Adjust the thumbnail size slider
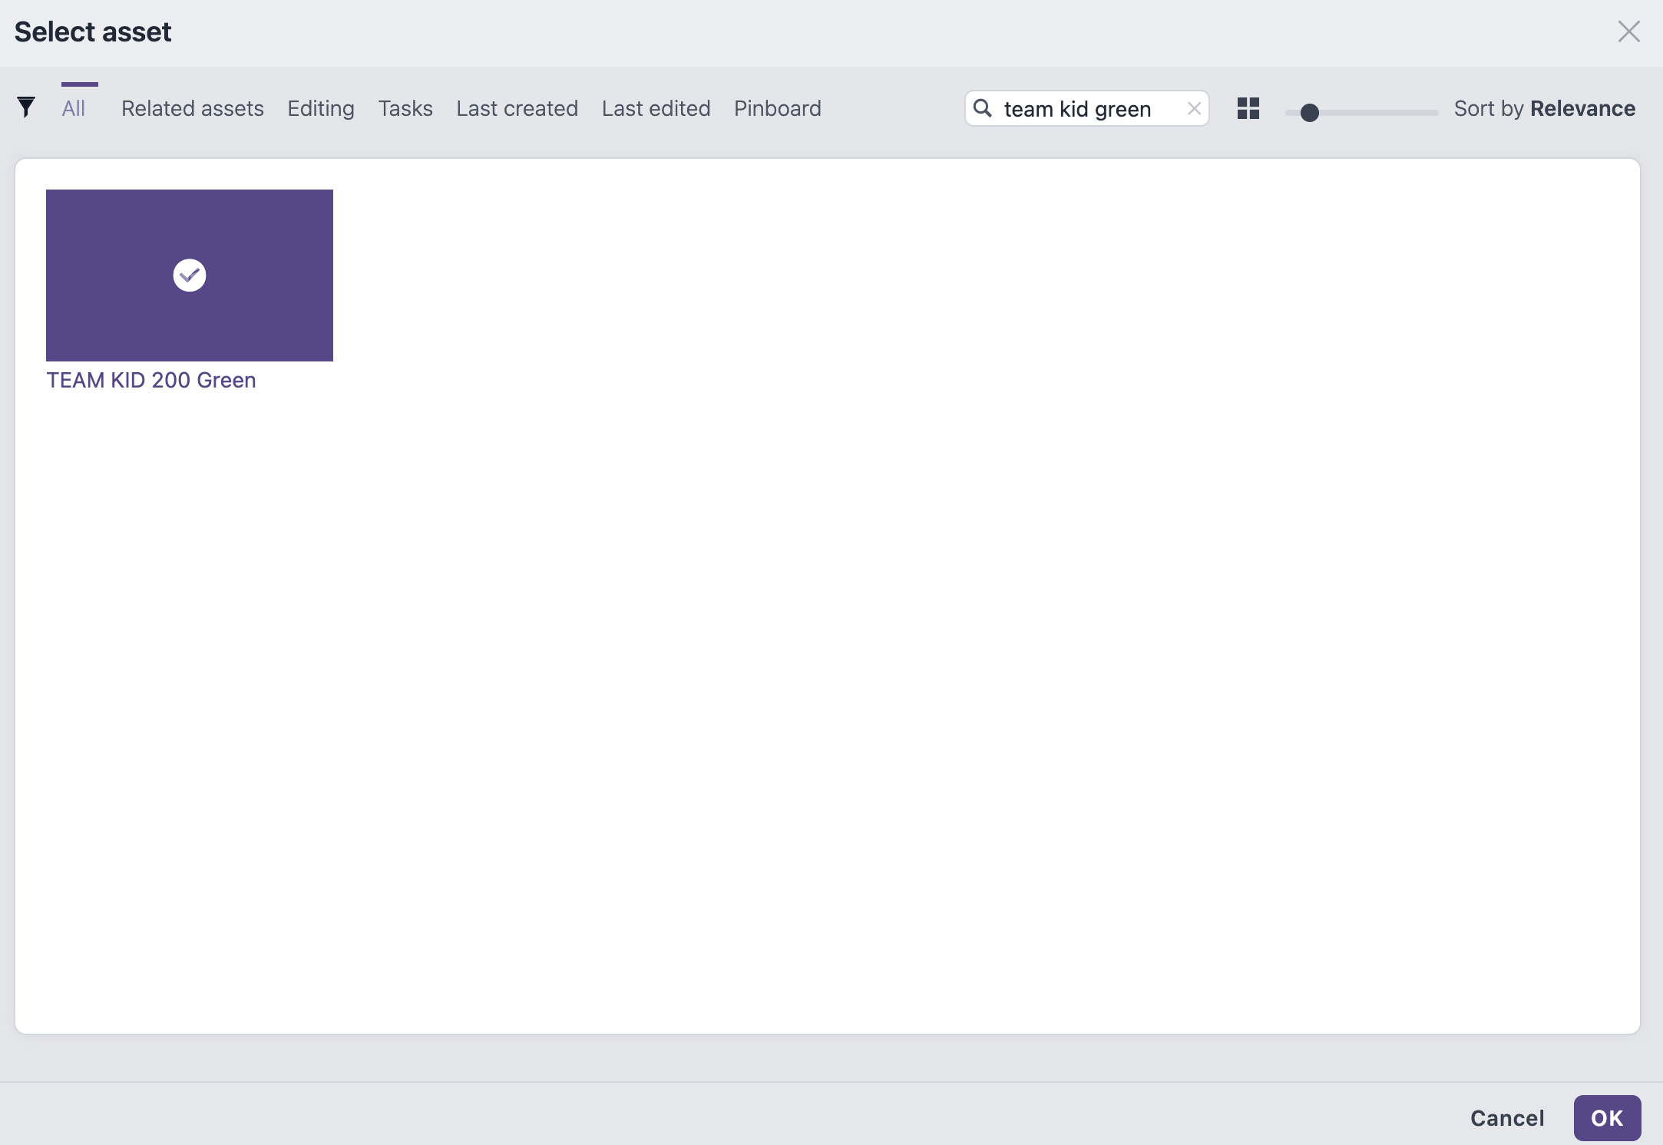Screen dimensions: 1663x1145 1308,112
